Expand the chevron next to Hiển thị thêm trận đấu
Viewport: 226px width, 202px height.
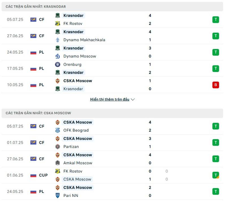(132, 99)
